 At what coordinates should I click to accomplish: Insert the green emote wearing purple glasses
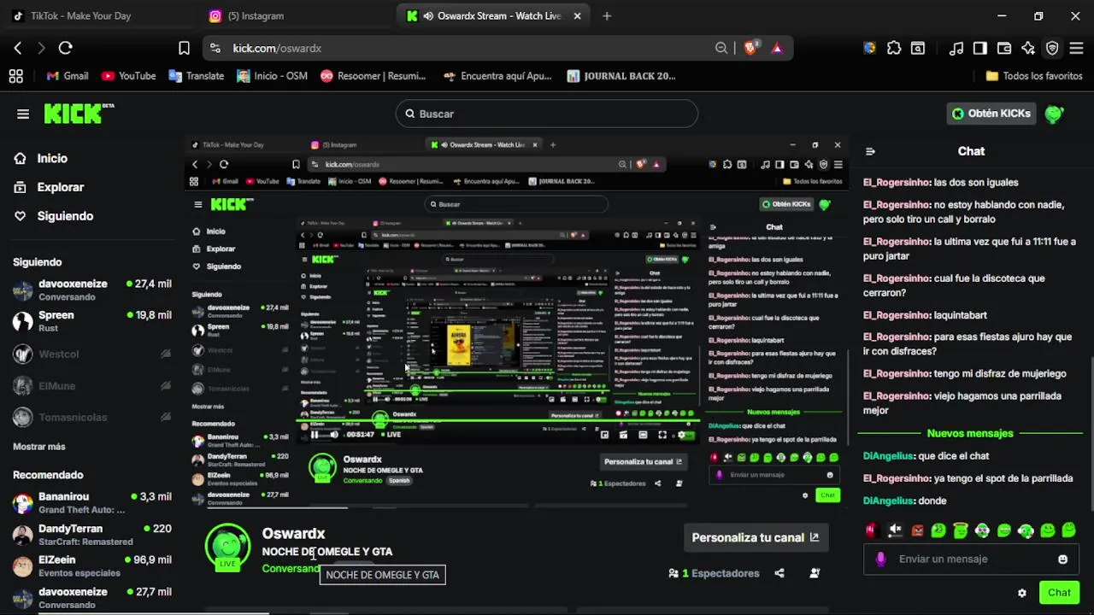click(982, 530)
